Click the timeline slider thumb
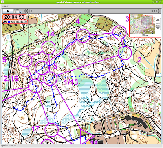Viewport: 163px width, 148px height. [89, 11]
